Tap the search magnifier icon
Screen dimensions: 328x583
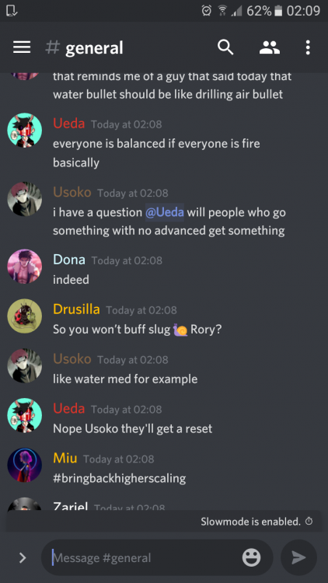(x=225, y=47)
